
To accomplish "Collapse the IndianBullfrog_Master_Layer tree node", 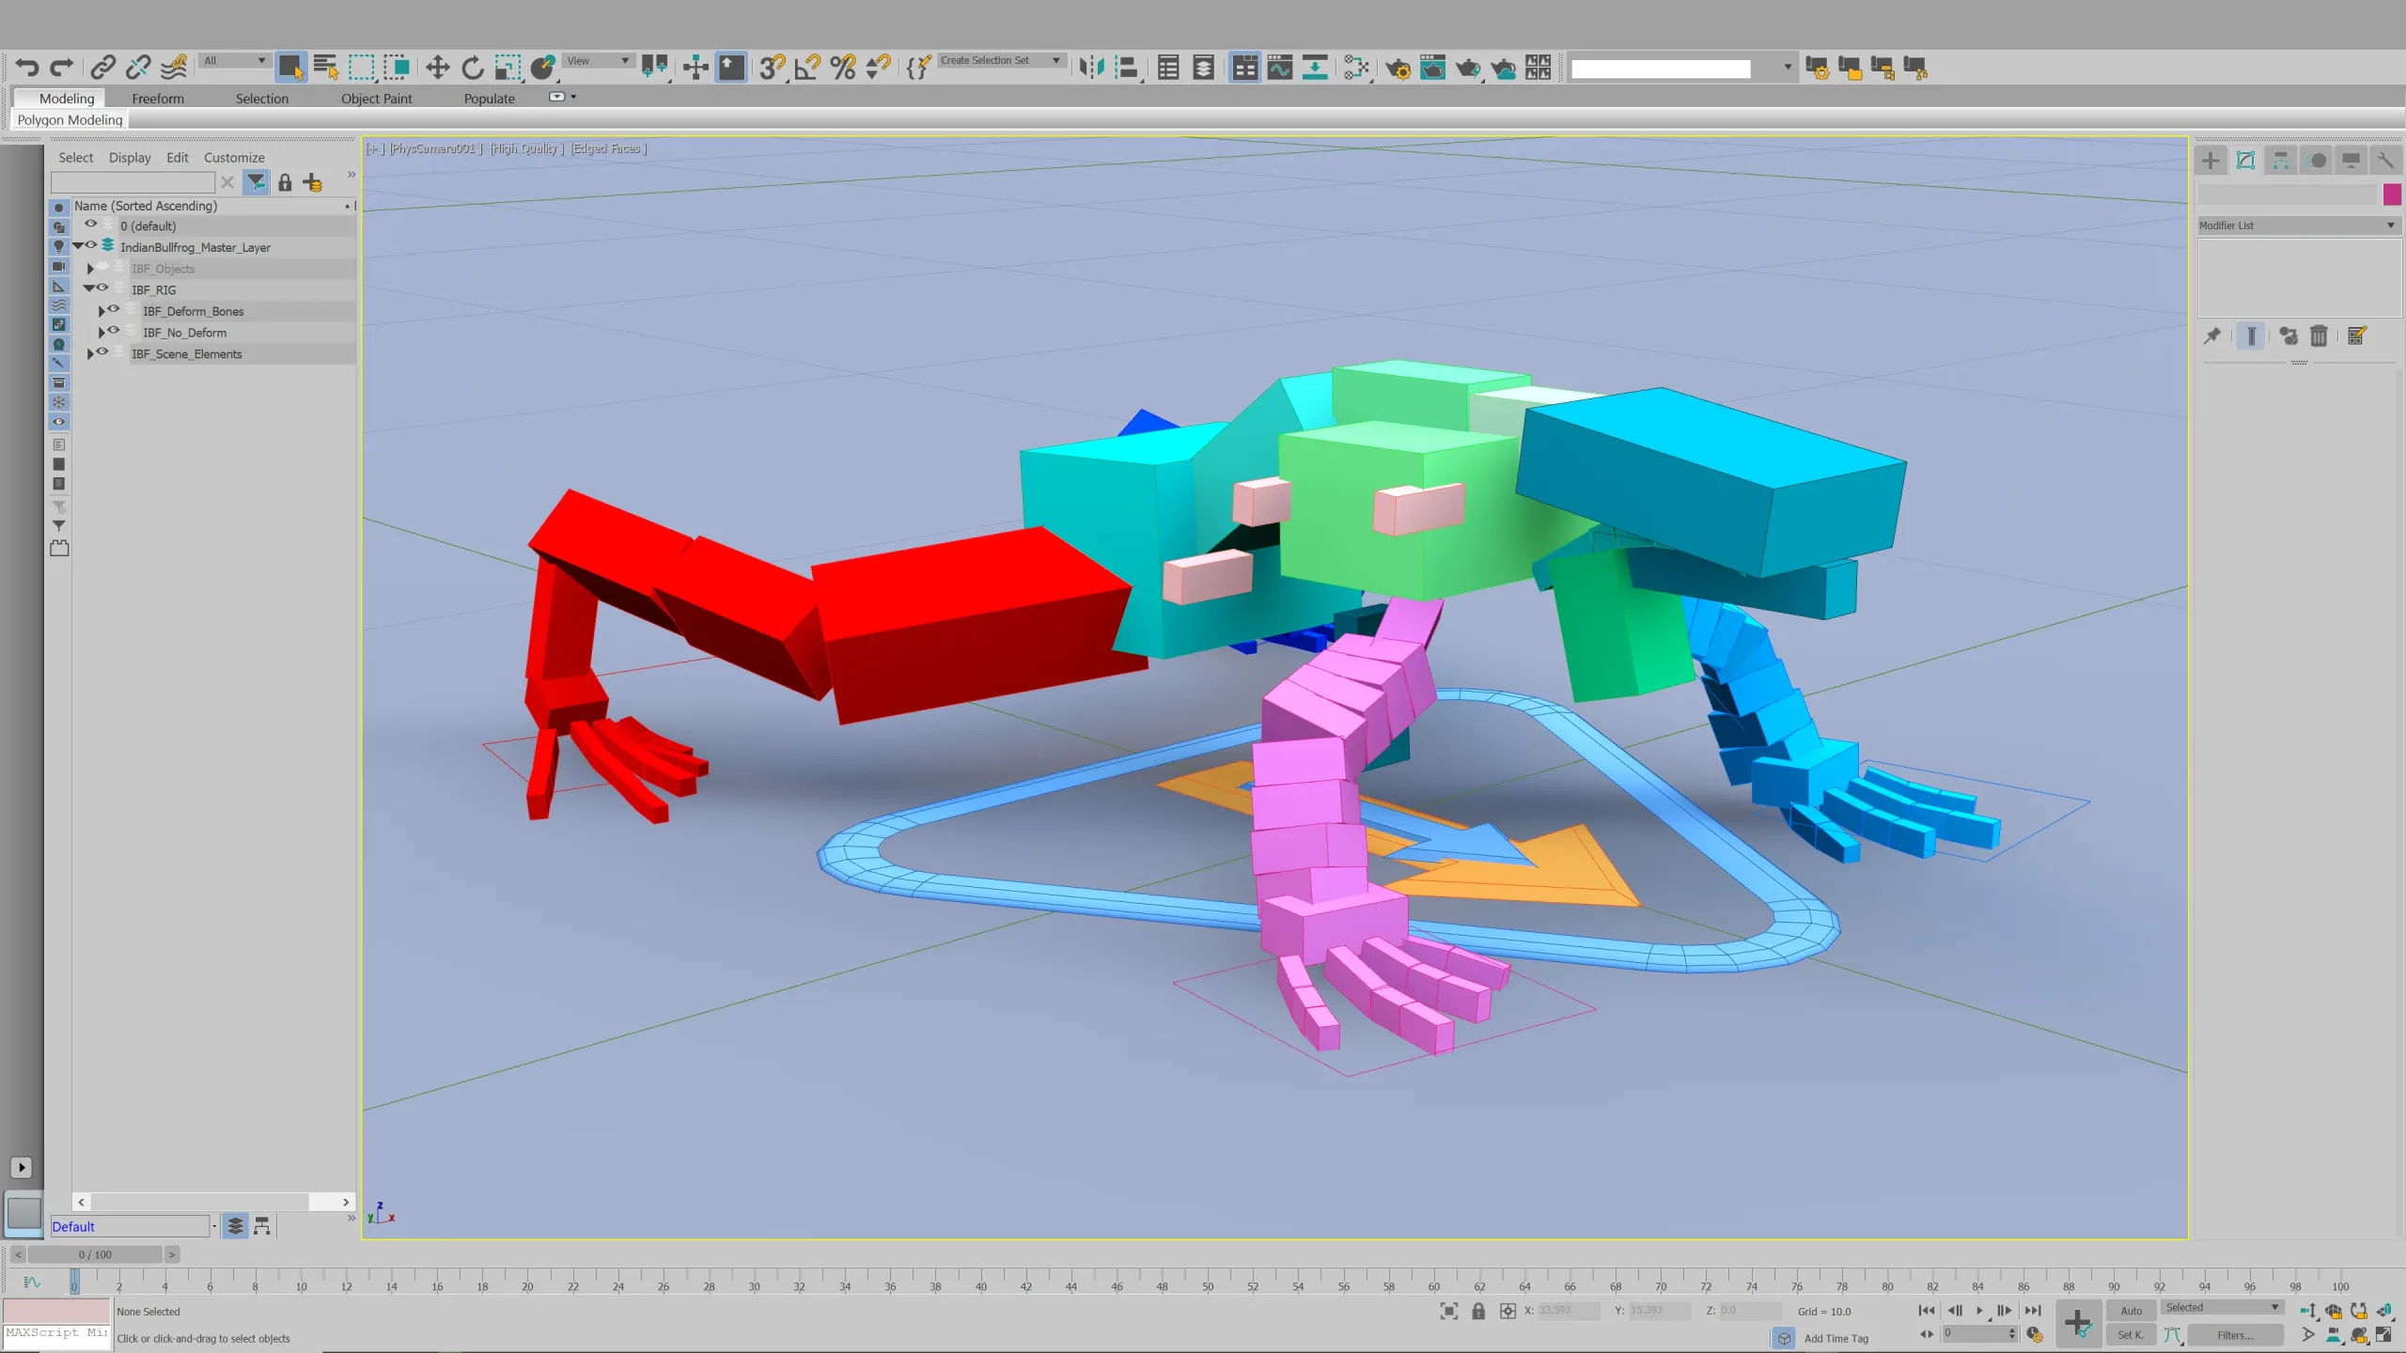I will [78, 246].
